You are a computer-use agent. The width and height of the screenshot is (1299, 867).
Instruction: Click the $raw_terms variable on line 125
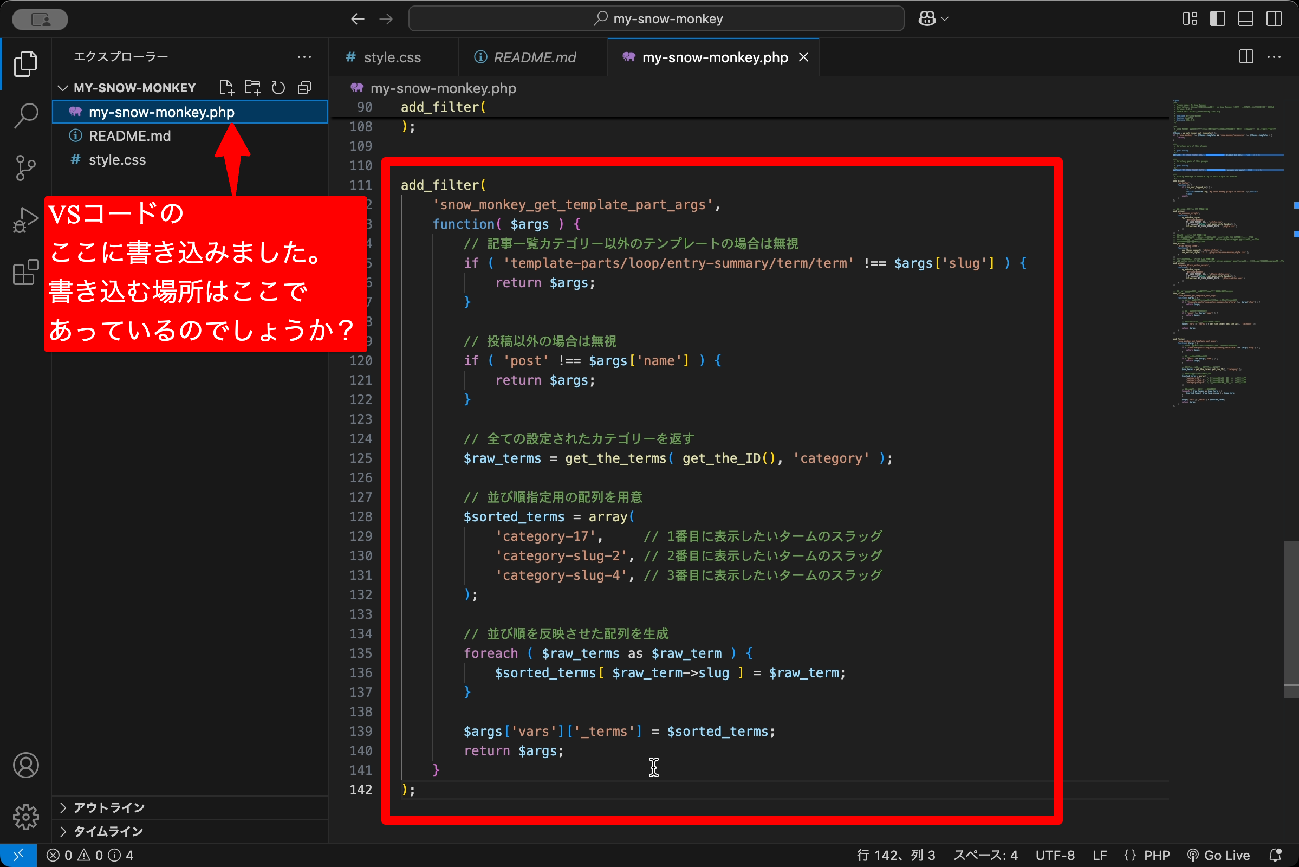point(502,458)
